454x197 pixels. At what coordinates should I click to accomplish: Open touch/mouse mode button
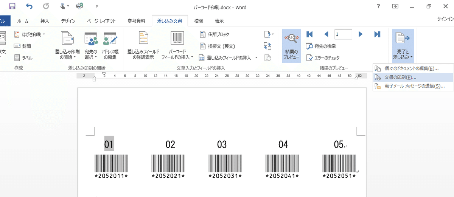(x=64, y=6)
